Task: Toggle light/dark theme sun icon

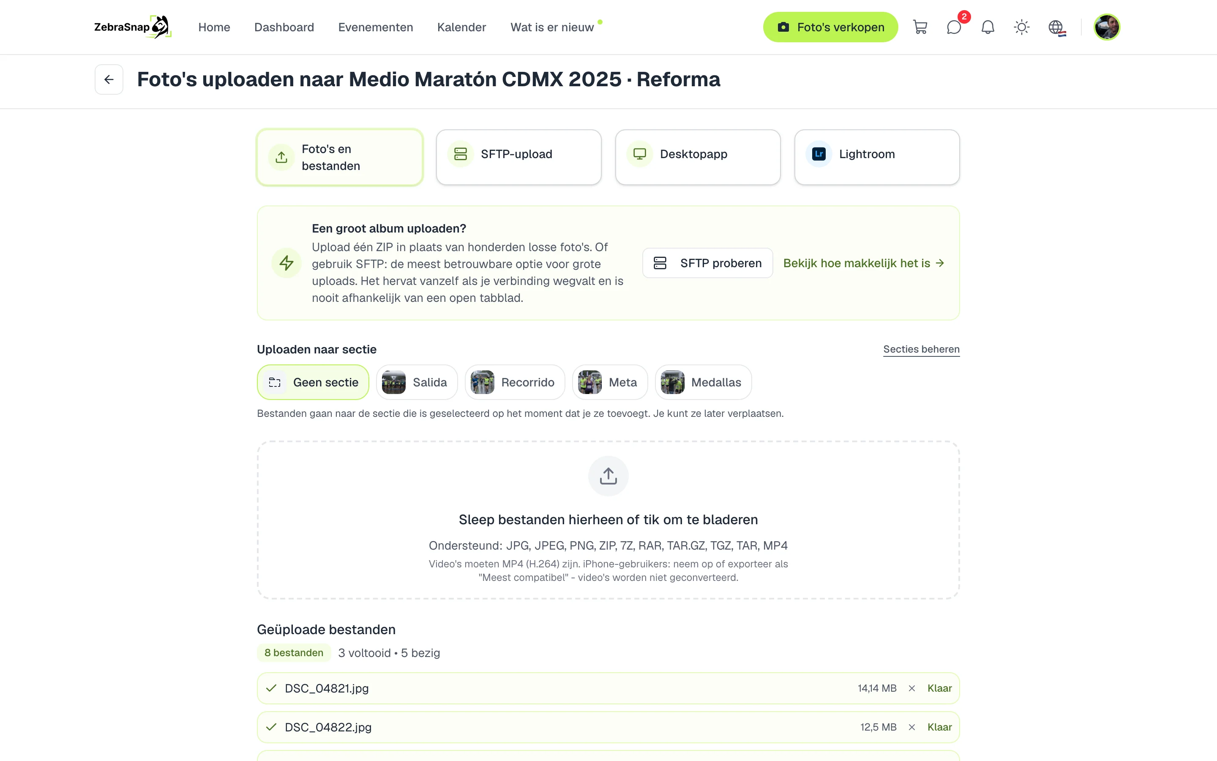Action: coord(1021,27)
